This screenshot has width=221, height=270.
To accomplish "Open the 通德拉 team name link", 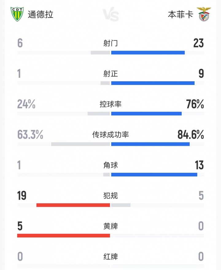I will point(41,14).
